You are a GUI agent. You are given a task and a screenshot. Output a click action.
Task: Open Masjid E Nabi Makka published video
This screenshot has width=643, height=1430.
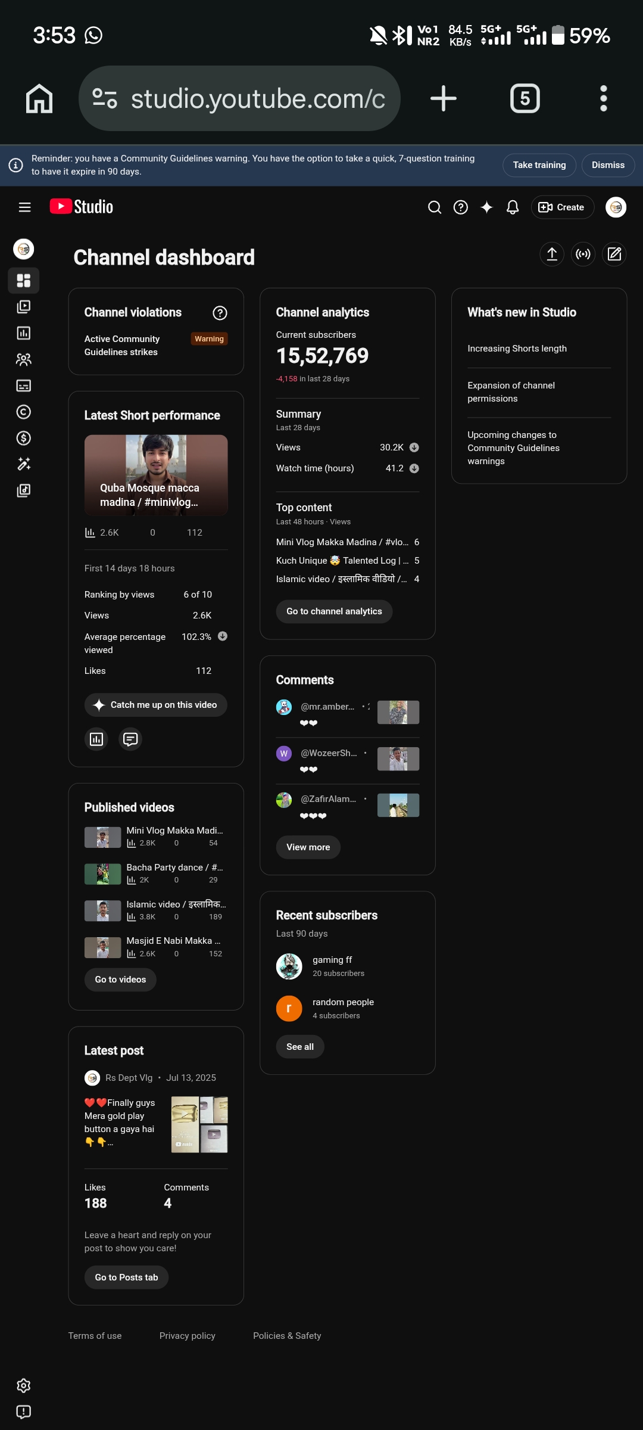156,947
